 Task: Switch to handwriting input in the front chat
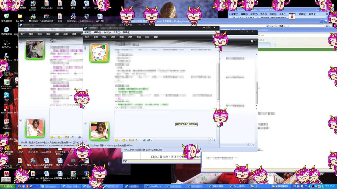click(210, 140)
